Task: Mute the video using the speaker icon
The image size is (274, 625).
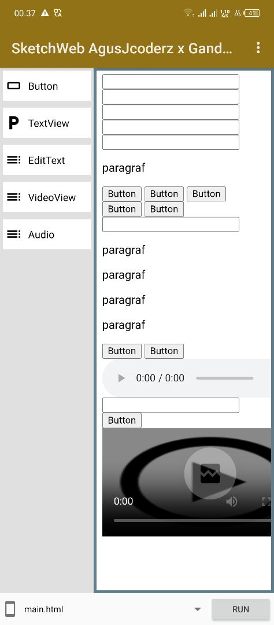Action: 231,501
